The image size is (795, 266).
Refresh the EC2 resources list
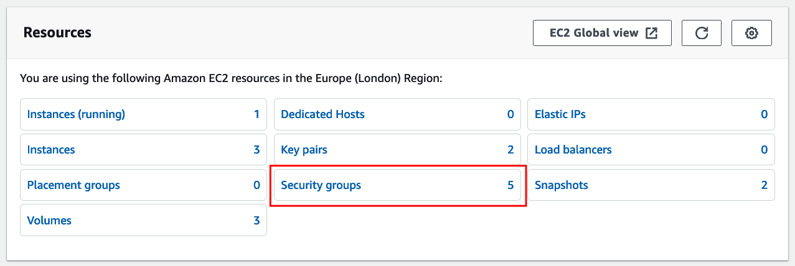702,33
